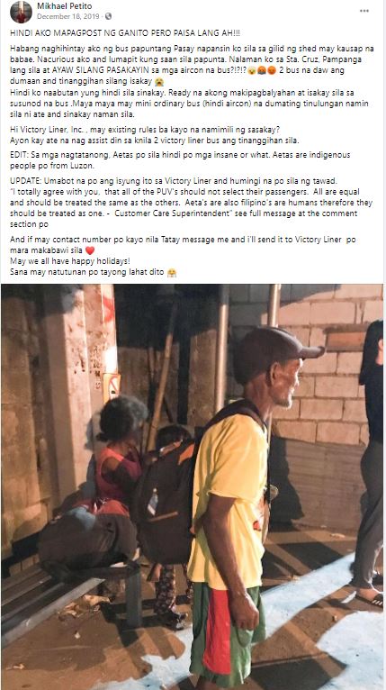Click the globe public audience icon
This screenshot has width=386, height=690.
point(108,16)
